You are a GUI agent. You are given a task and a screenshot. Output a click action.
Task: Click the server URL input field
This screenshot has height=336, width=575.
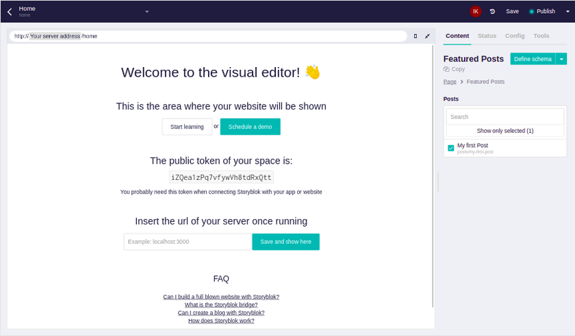(x=187, y=242)
